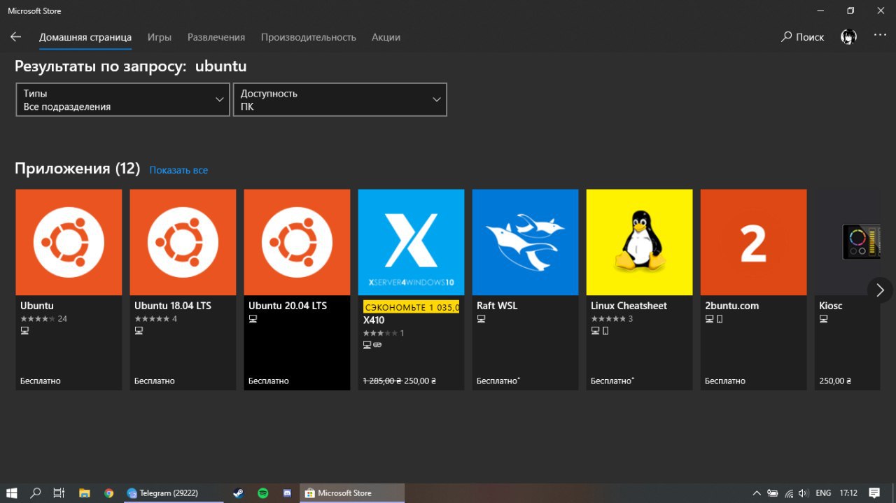Switch to Домашняя страница tab
This screenshot has width=896, height=503.
(85, 37)
